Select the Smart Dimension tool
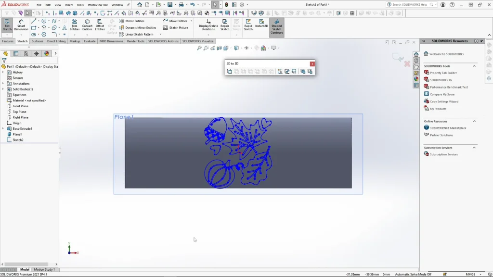This screenshot has width=493, height=277. (x=21, y=25)
